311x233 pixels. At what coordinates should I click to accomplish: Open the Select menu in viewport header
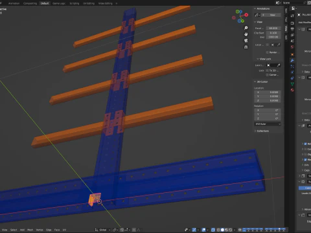pos(14,230)
